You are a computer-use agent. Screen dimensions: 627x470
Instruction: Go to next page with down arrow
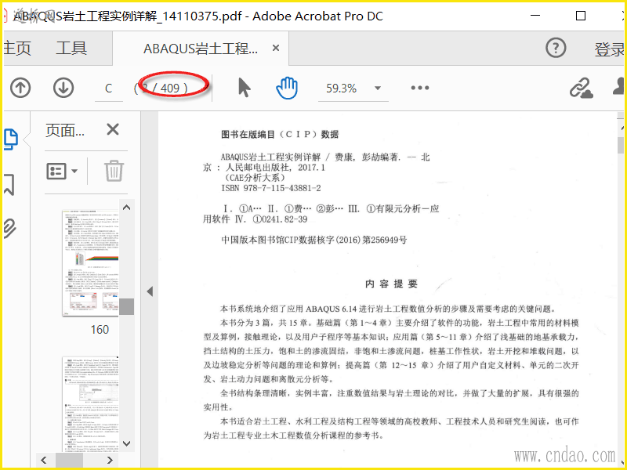coord(63,88)
